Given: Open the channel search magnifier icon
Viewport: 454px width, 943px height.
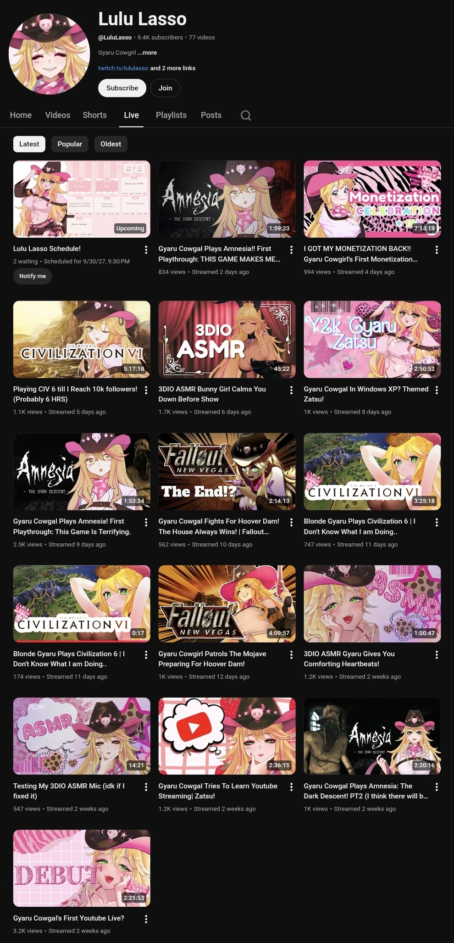Looking at the screenshot, I should [246, 115].
